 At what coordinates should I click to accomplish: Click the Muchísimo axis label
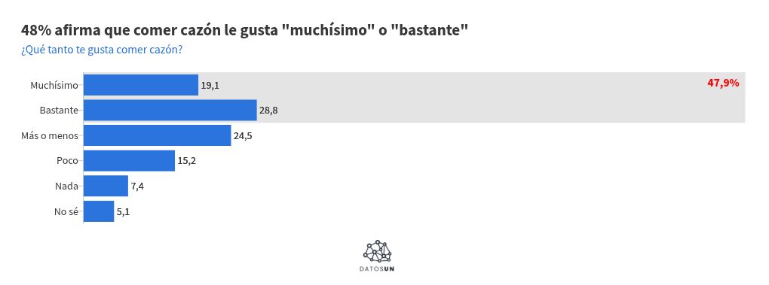coord(54,85)
